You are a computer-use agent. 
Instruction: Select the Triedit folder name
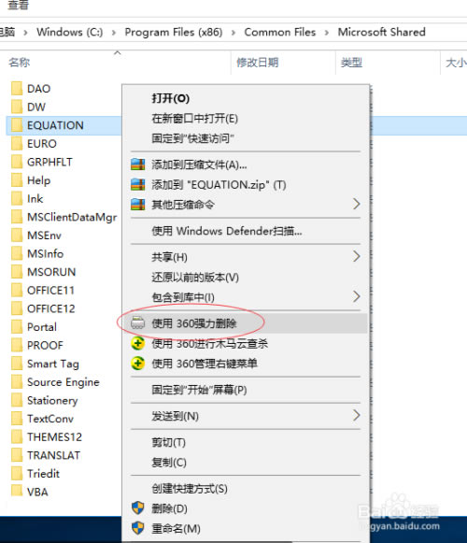click(43, 474)
